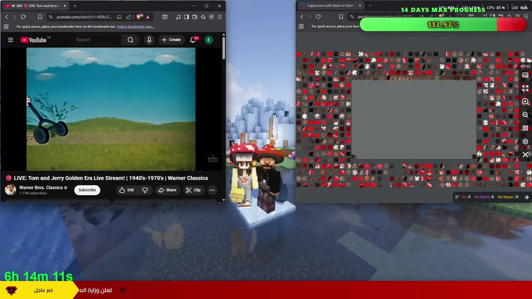
Task: Open Warner Bros. Classics channel name link
Action: tap(41, 188)
